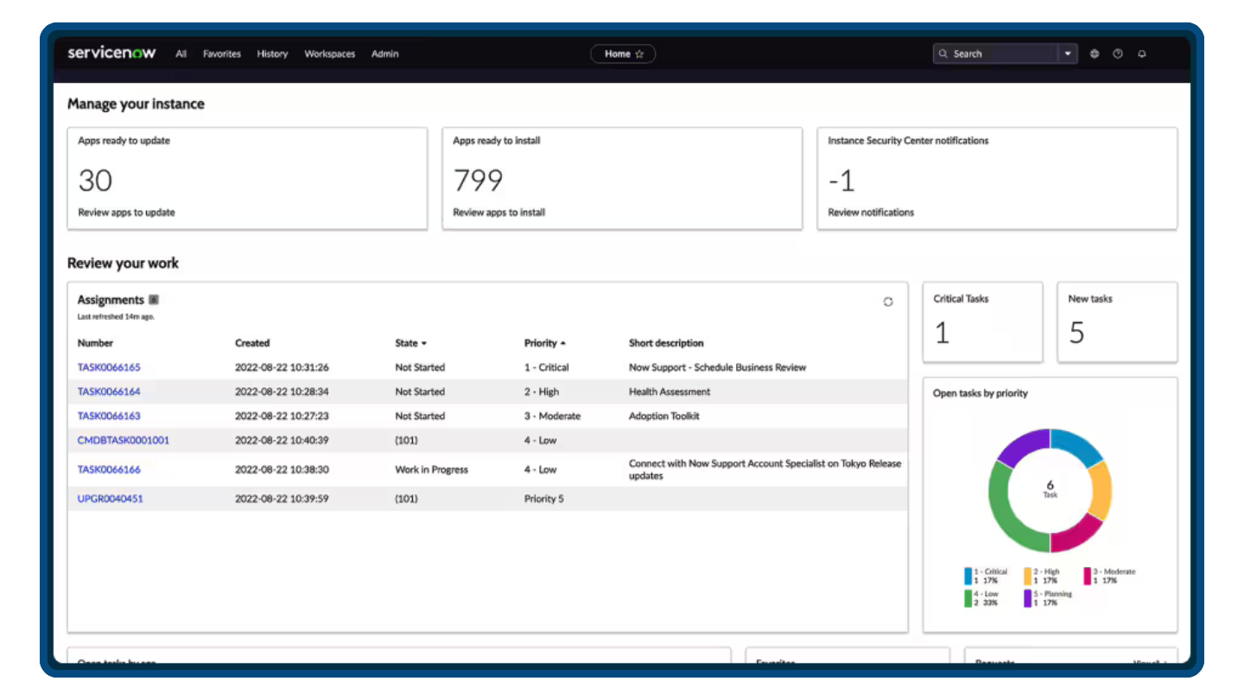The image size is (1244, 700).
Task: Click the 2 - High legend swatch
Action: [x=1028, y=576]
